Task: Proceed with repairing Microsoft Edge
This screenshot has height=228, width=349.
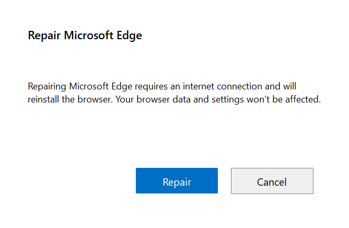Action: pos(177,181)
